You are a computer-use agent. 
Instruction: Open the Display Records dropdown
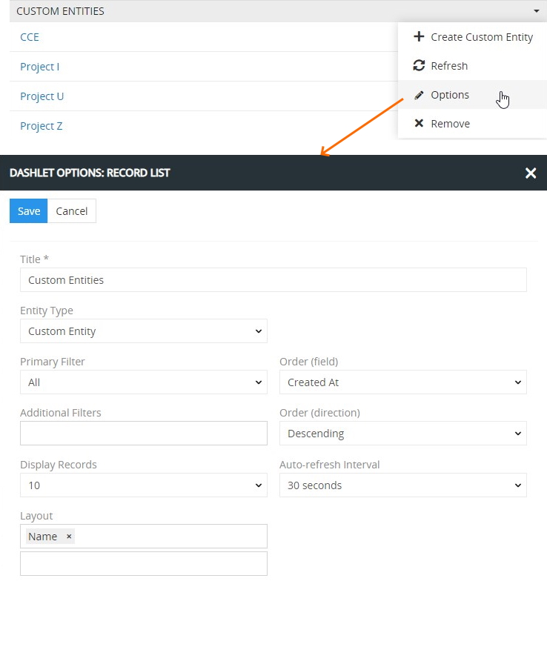pyautogui.click(x=143, y=485)
